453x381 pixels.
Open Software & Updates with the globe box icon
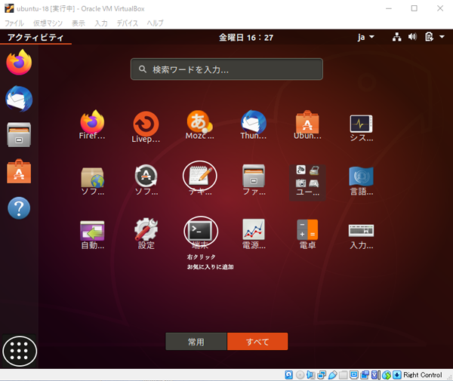pos(92,181)
